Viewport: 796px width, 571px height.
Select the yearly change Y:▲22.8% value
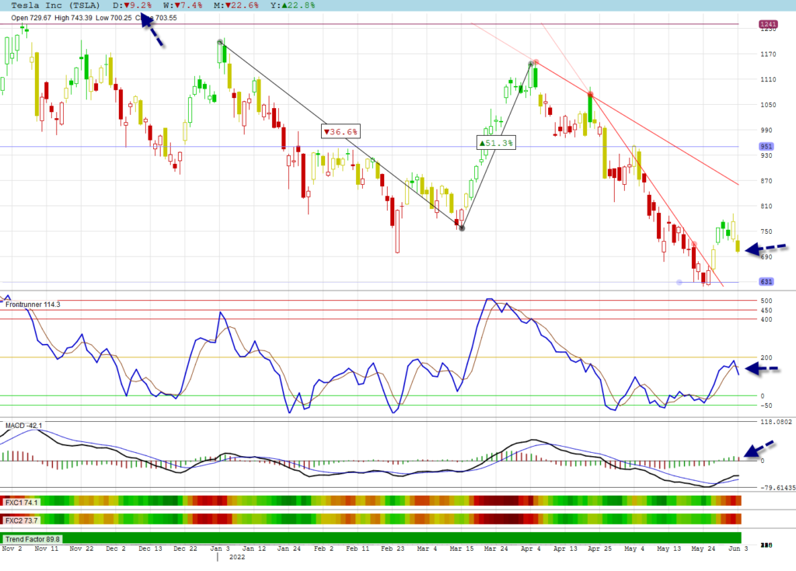pos(292,5)
